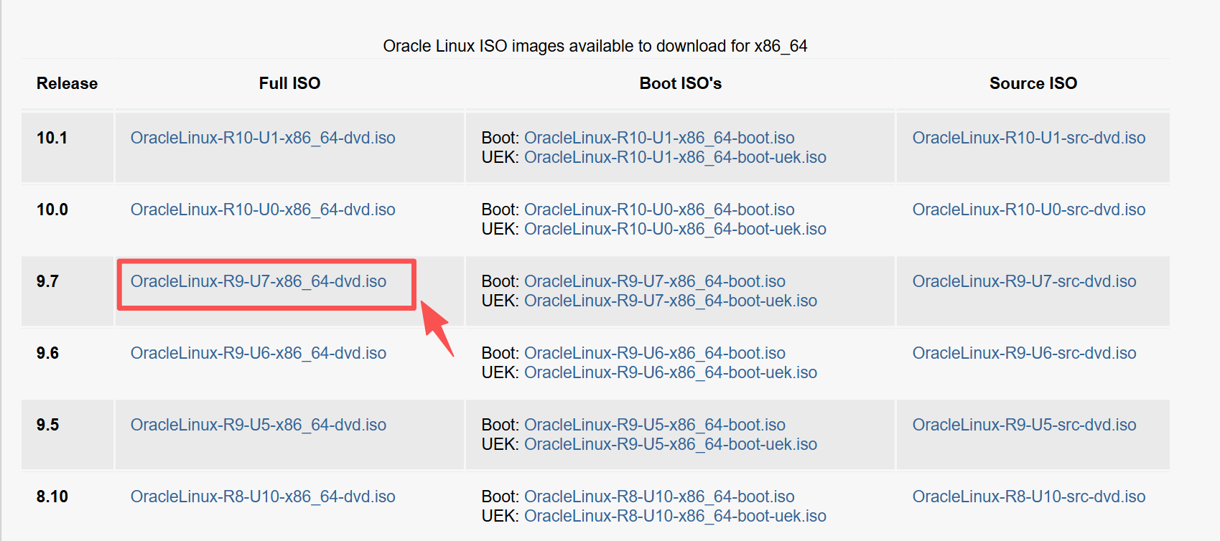
Task: Download OracleLinux-R10-U1-x86_64-dvd.iso full ISO
Action: (263, 137)
